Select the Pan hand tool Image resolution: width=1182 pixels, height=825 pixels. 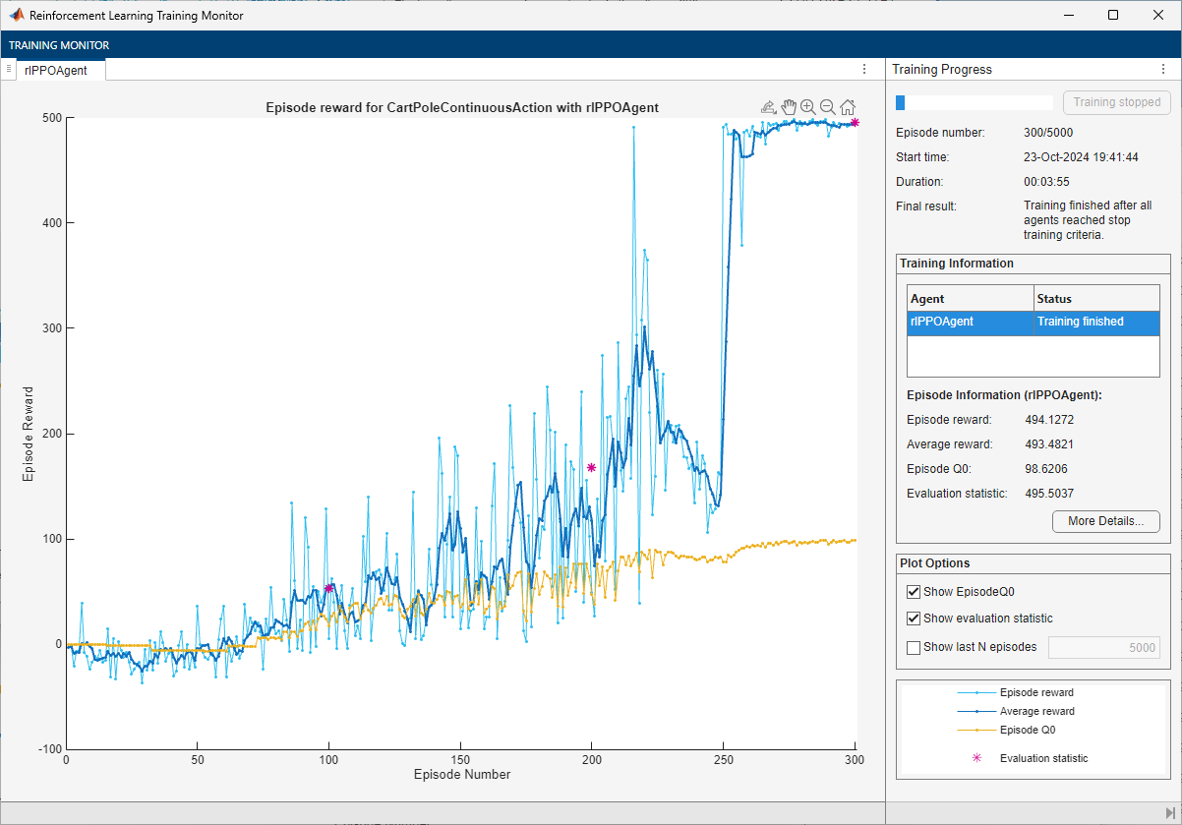pos(789,107)
